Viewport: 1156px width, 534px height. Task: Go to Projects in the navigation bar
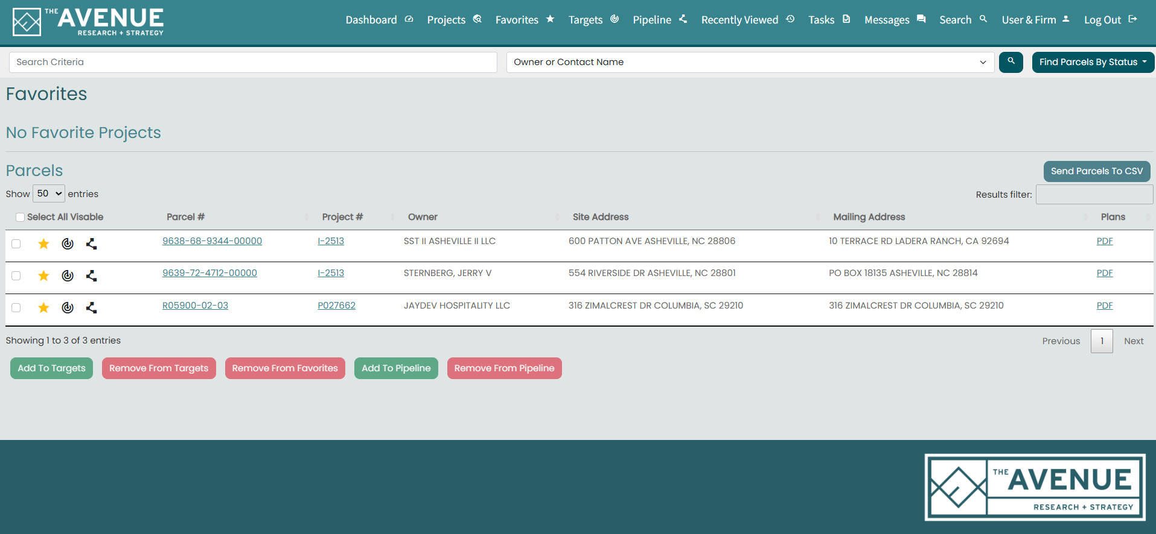click(454, 20)
